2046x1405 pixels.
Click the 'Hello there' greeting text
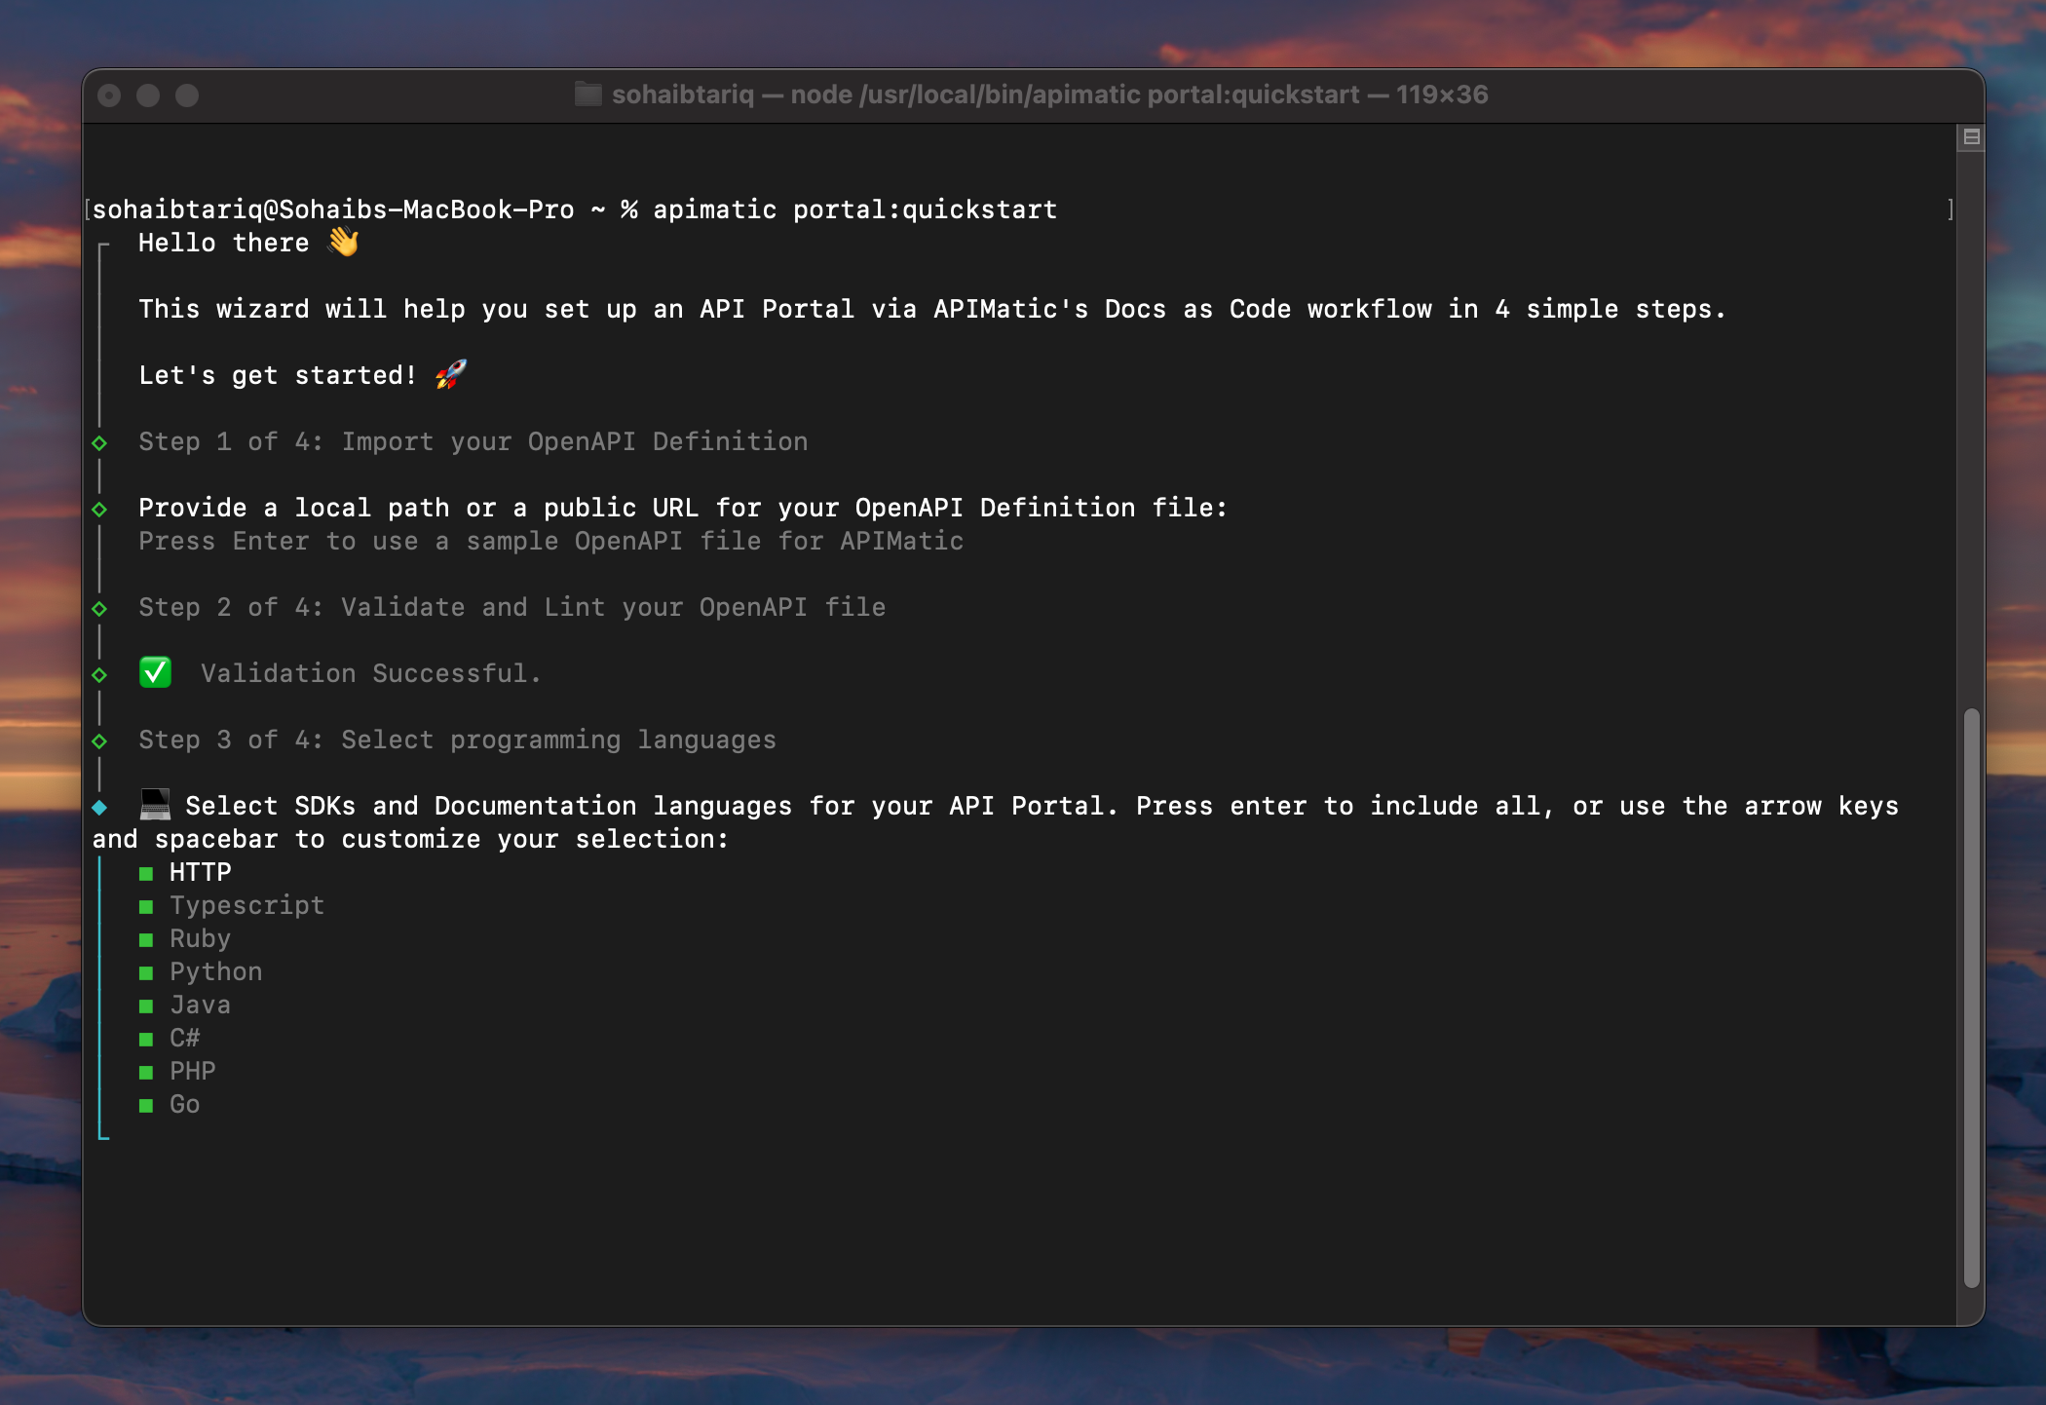pos(223,243)
